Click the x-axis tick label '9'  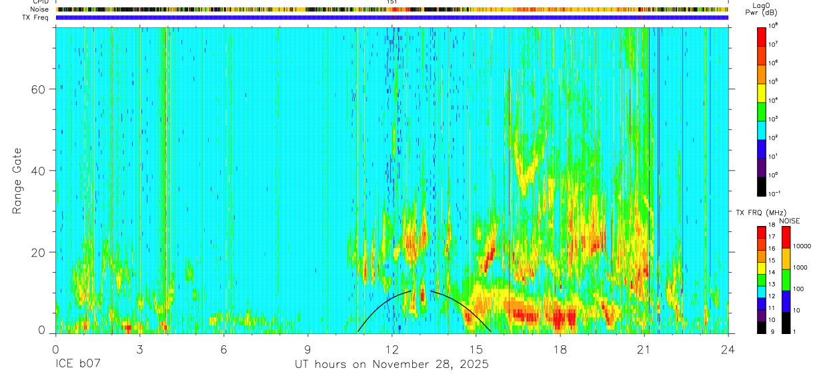click(308, 349)
